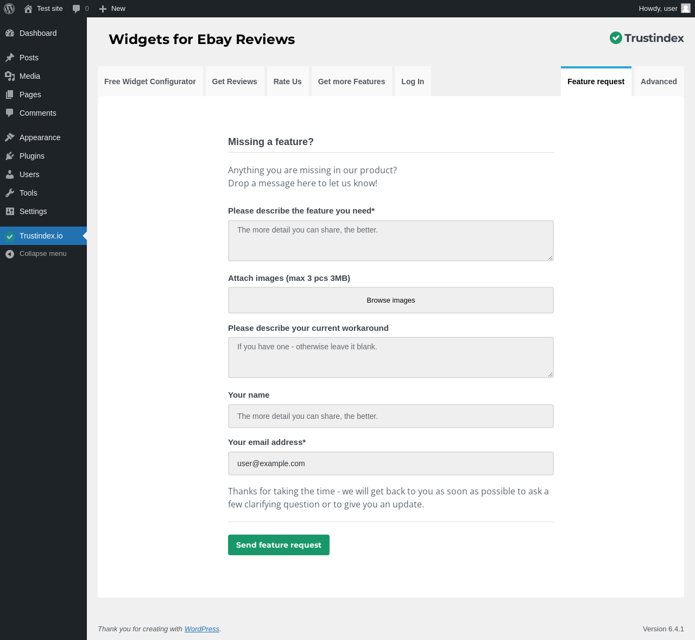
Task: Open the Appearance menu item
Action: (x=40, y=137)
